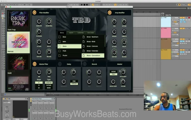Set filter type to BAND
The height and width of the screenshot is (120, 191).
click(x=49, y=88)
